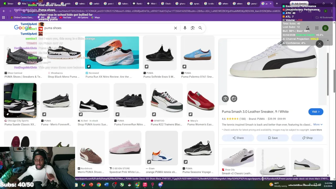Open Macy's Puma Women's red shoe image
The height and width of the screenshot is (189, 336).
point(201,100)
